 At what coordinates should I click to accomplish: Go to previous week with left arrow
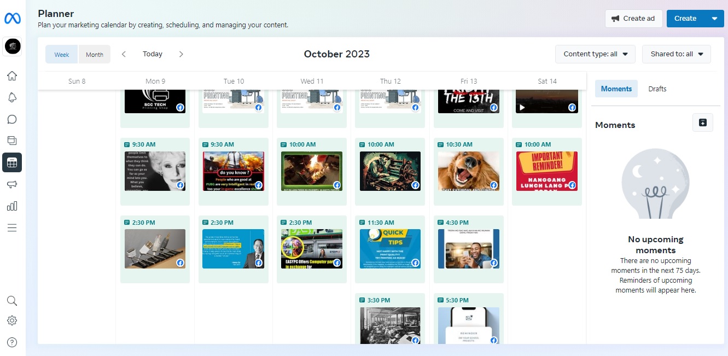[124, 54]
